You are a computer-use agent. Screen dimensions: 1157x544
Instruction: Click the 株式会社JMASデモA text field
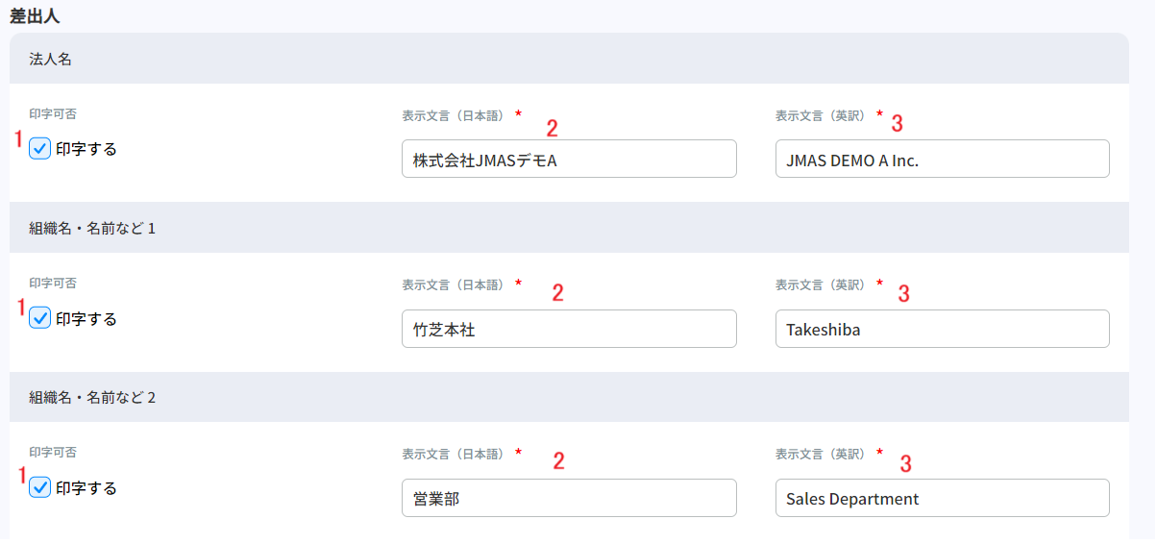click(569, 160)
